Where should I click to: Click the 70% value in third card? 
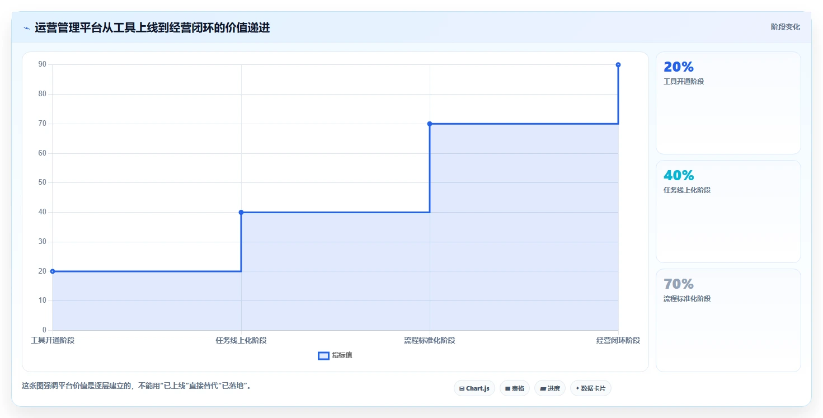pos(679,284)
